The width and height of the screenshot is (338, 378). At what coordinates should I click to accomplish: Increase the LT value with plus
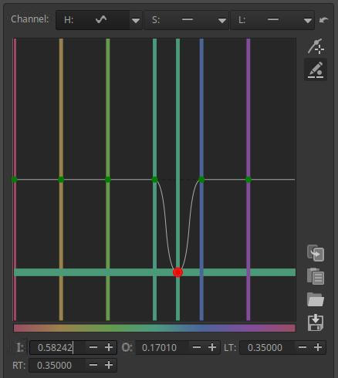pyautogui.click(x=318, y=347)
